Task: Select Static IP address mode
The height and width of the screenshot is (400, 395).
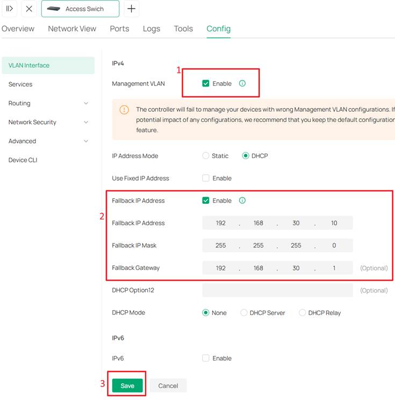Action: click(205, 155)
